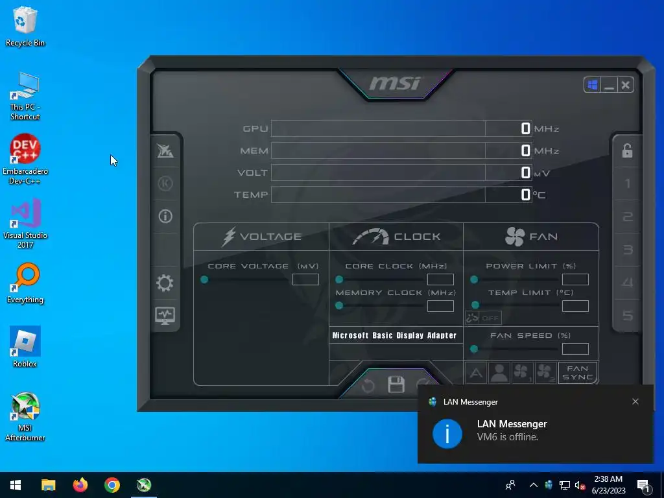The width and height of the screenshot is (664, 498).
Task: Click the Power Limit slider handle
Action: (474, 279)
